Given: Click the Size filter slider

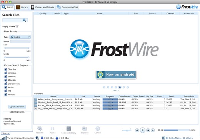Looking at the screenshot, I should (x=17, y=48).
